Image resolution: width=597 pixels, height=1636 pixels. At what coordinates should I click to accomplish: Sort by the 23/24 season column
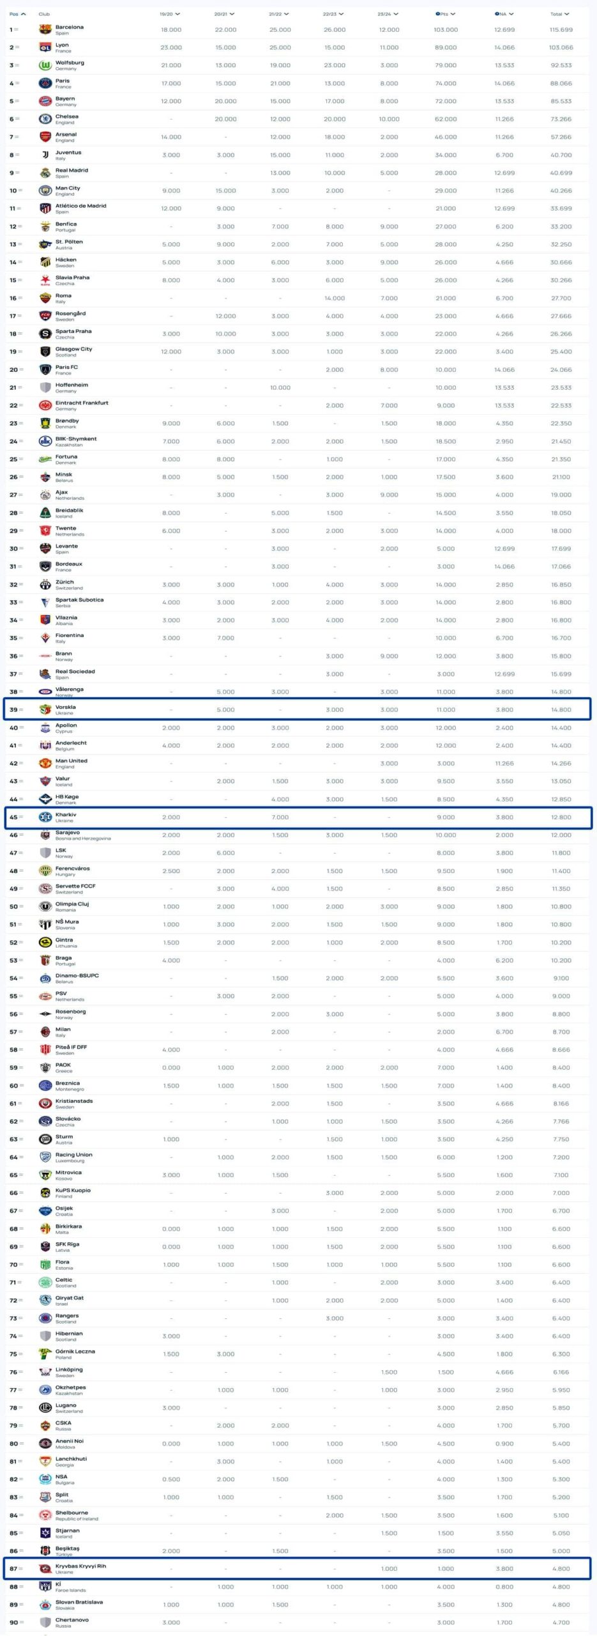coord(388,13)
